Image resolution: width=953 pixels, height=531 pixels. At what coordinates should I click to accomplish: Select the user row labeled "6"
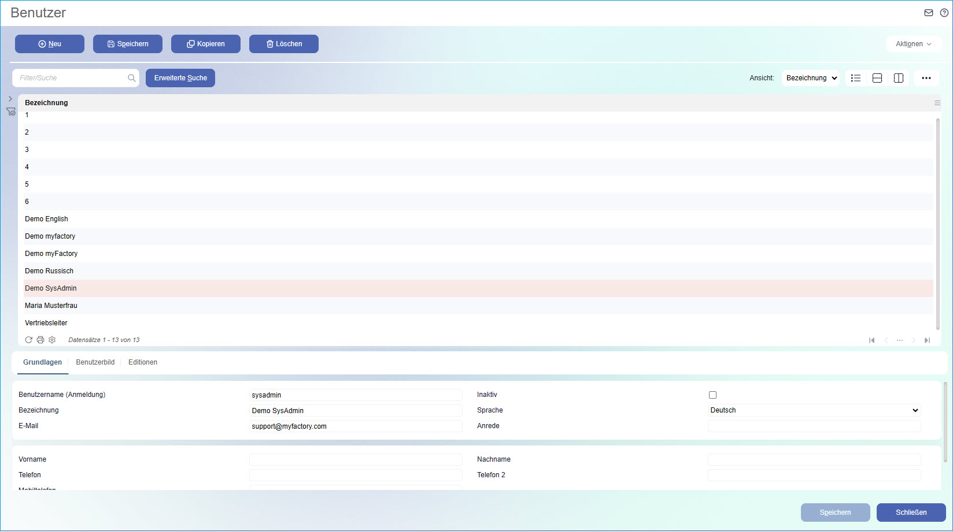point(478,202)
